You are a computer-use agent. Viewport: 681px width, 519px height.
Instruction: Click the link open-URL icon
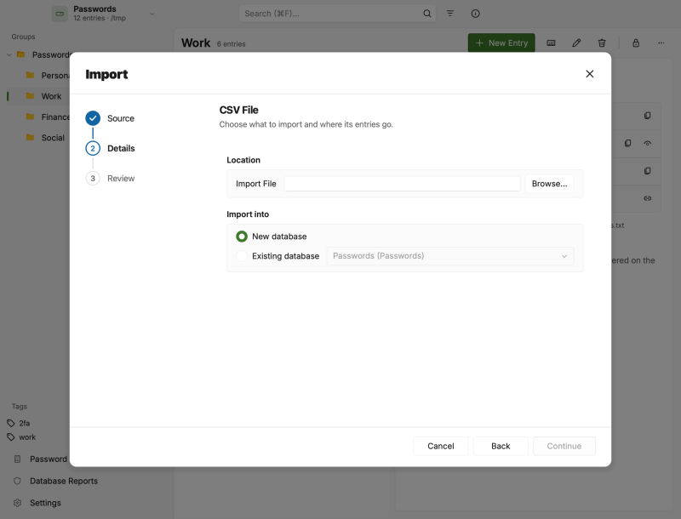(647, 198)
